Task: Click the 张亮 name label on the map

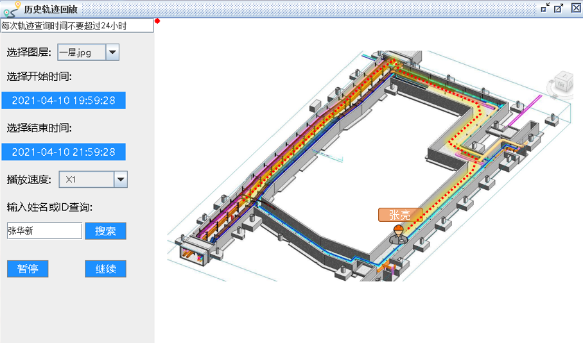Action: (x=399, y=215)
